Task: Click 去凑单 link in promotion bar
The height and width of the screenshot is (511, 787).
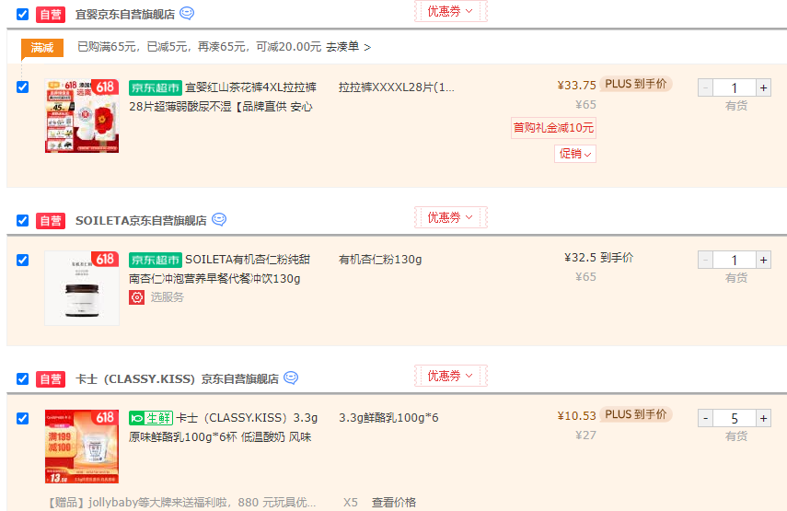Action: pyautogui.click(x=348, y=47)
